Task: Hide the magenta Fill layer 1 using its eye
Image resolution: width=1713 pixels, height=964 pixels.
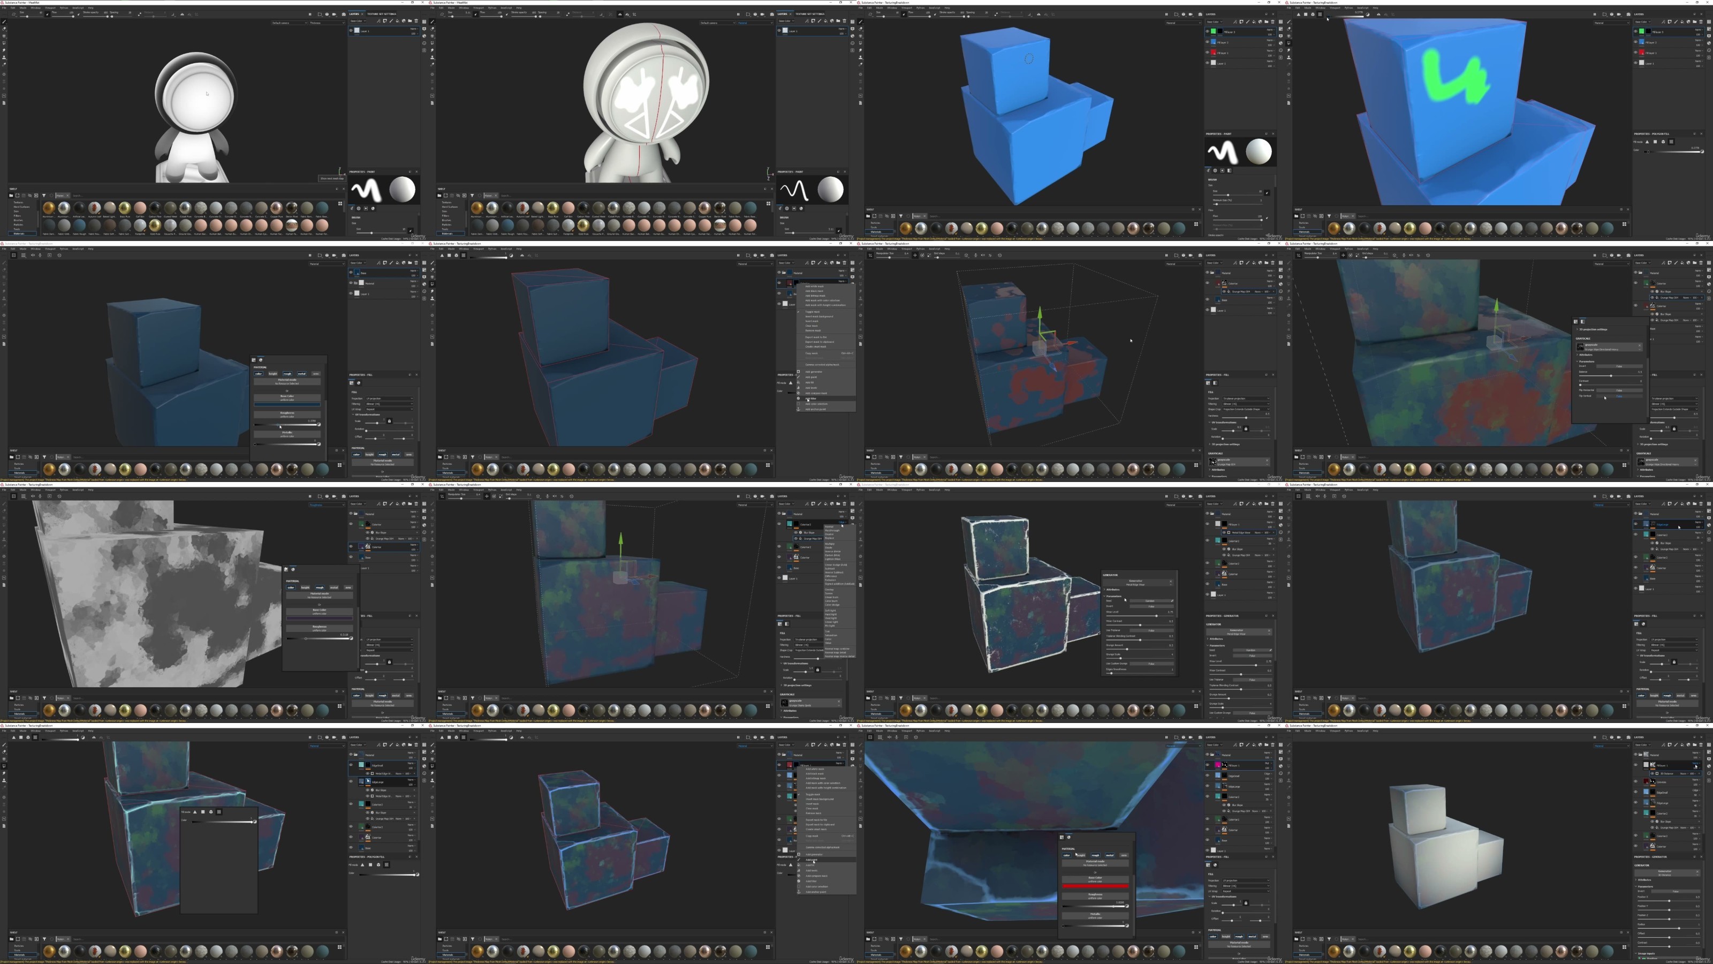Action: point(1208,765)
